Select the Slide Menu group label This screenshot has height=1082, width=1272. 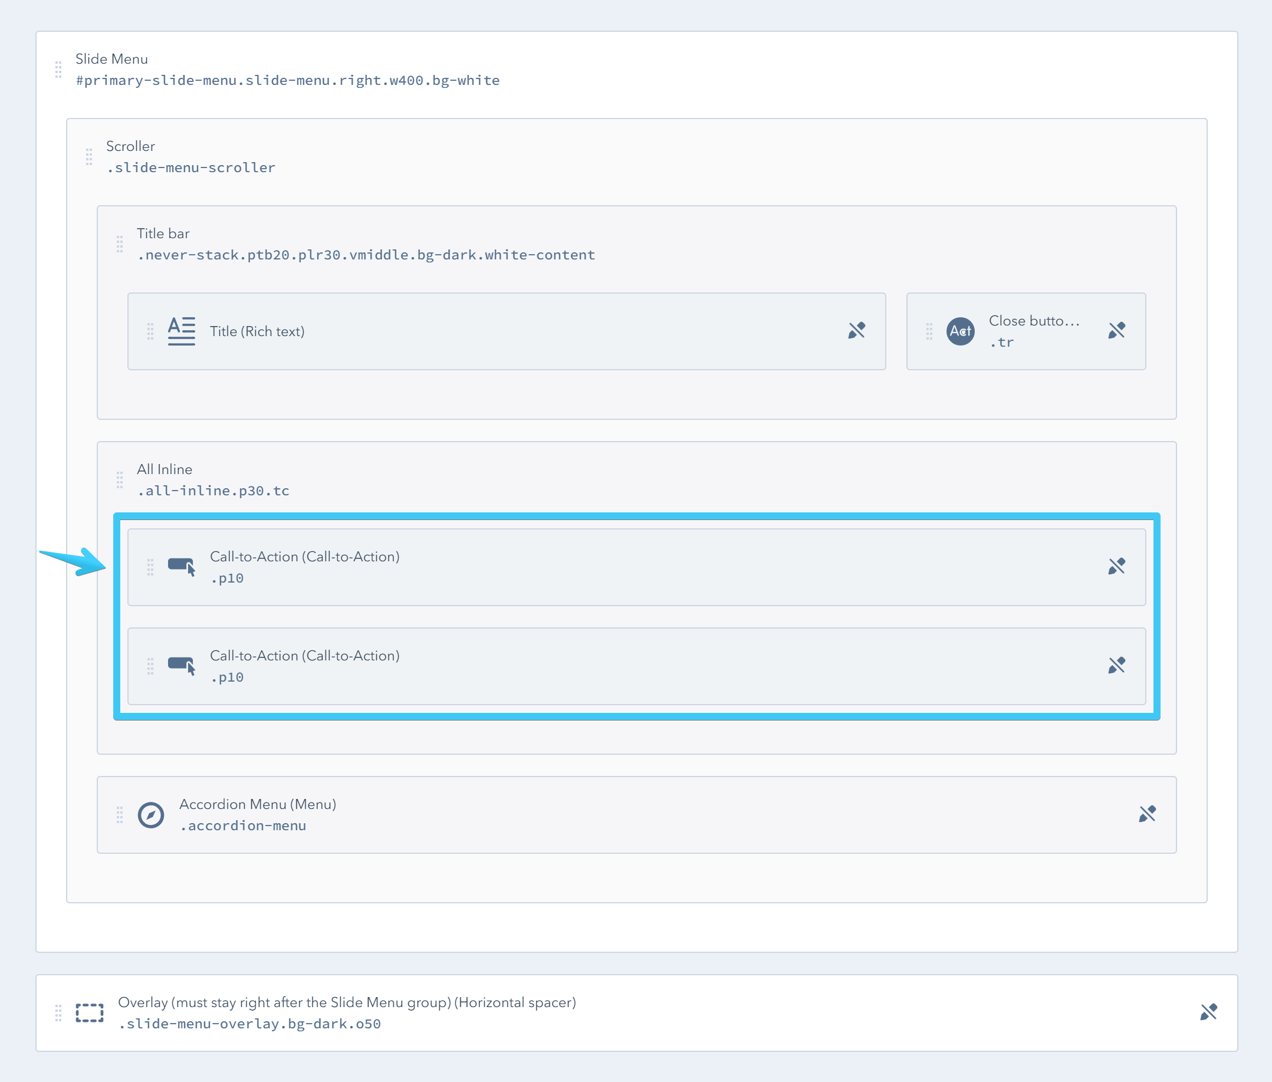click(x=111, y=59)
